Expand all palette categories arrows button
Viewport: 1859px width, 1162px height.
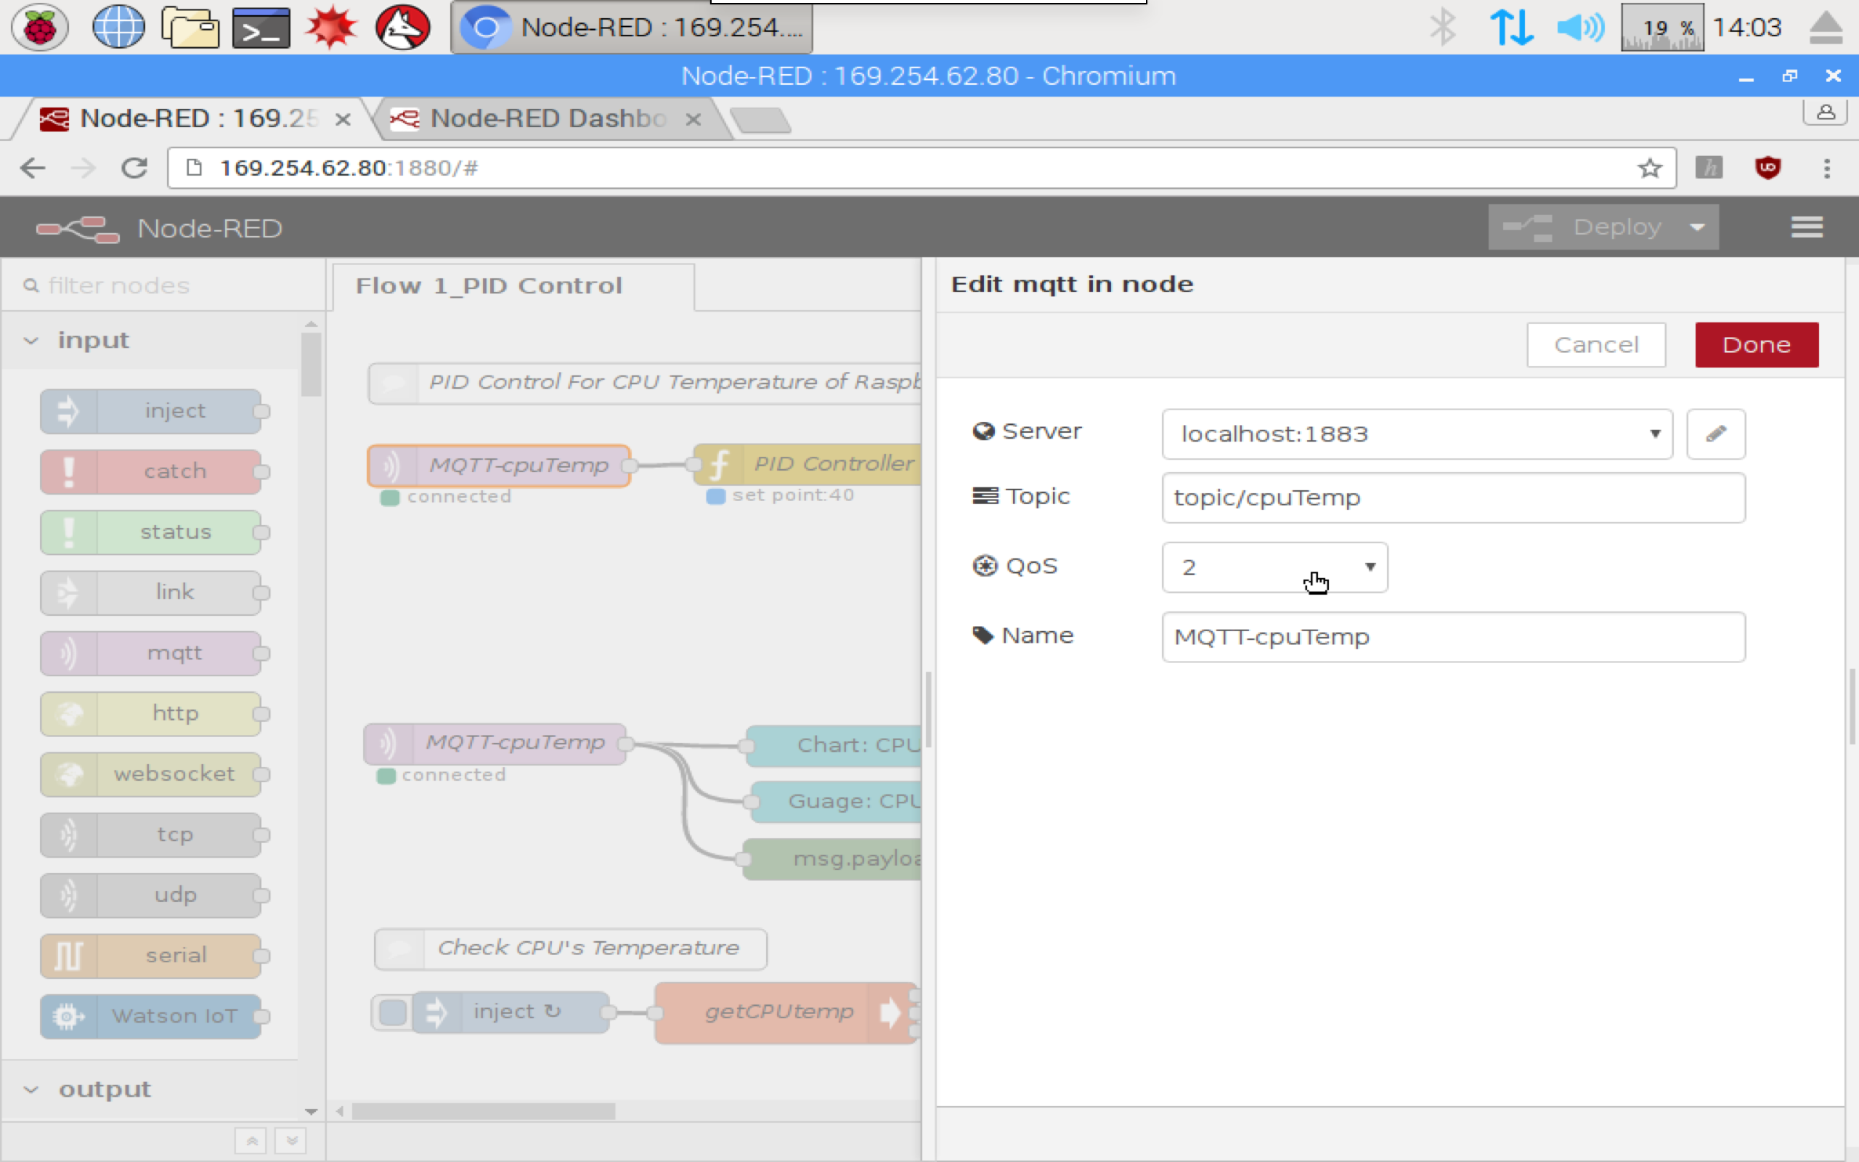click(x=291, y=1141)
